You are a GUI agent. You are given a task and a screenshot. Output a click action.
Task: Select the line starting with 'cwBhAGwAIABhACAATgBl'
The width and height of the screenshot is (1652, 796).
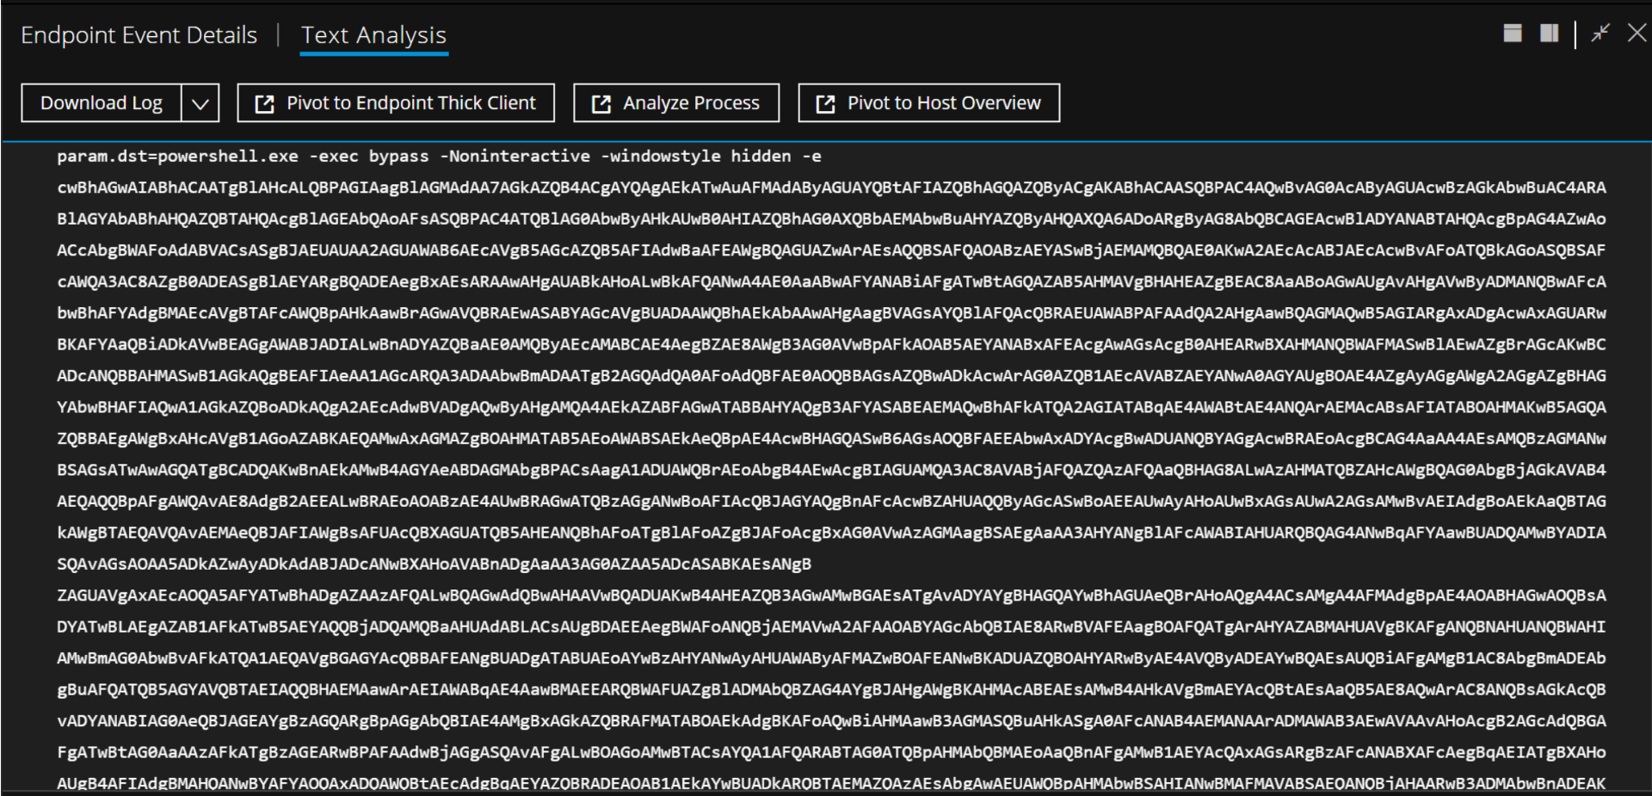pyautogui.click(x=831, y=188)
